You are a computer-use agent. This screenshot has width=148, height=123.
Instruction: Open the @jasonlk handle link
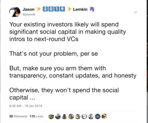[29, 14]
